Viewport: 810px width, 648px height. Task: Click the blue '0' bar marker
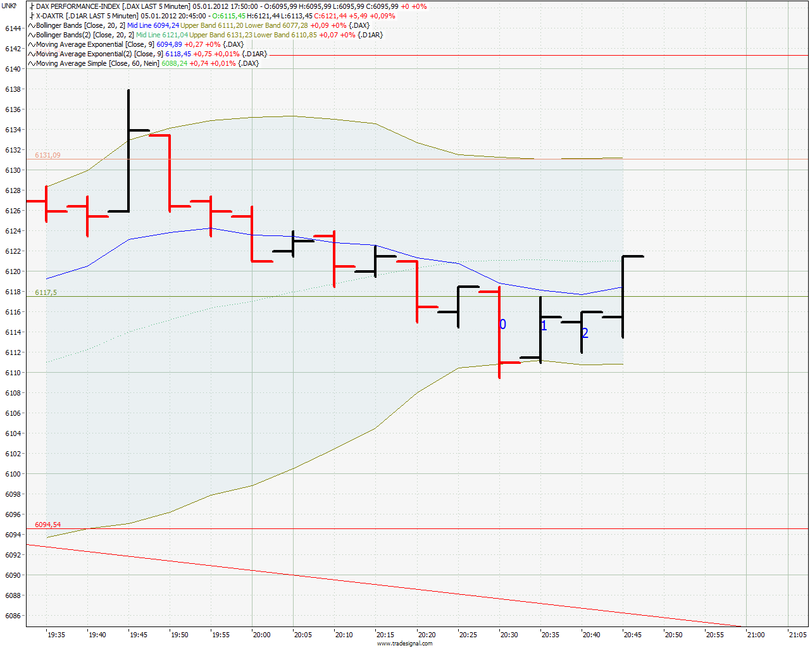[x=502, y=324]
